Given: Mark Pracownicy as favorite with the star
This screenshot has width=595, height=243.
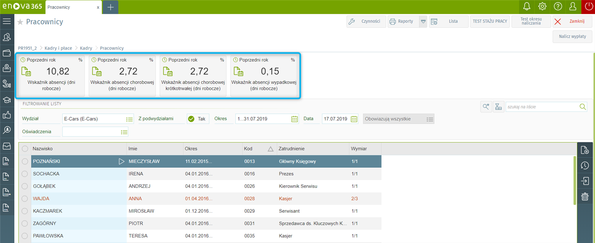Looking at the screenshot, I should (x=20, y=22).
